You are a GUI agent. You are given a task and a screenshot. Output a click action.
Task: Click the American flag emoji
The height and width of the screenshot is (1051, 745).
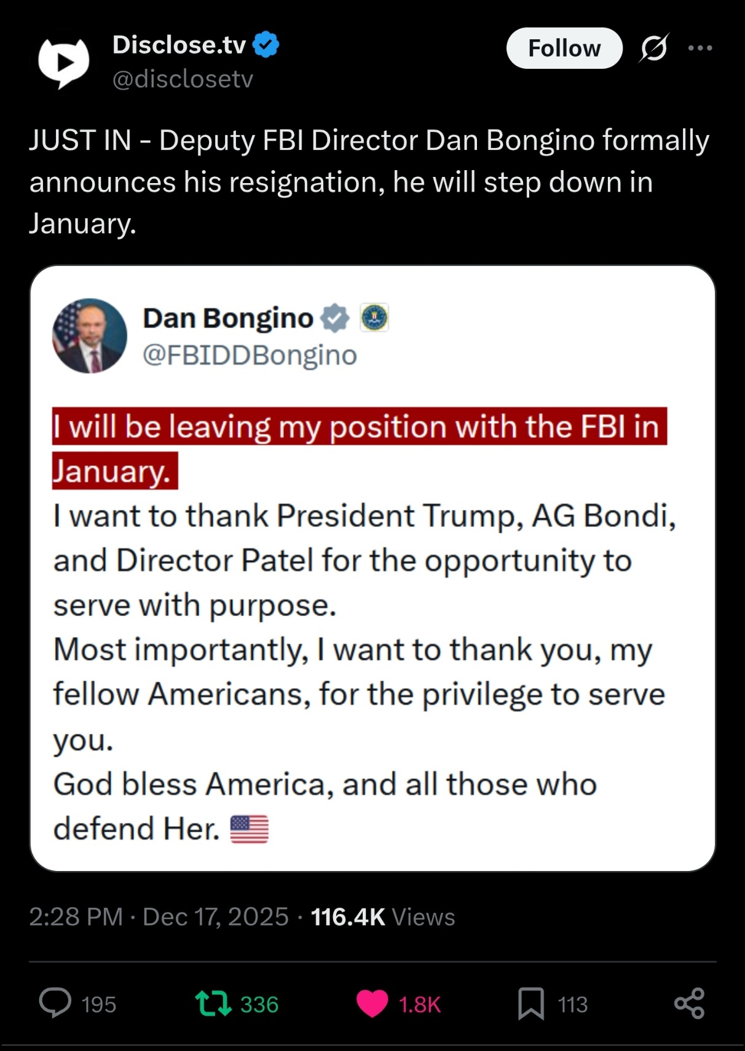pyautogui.click(x=249, y=829)
